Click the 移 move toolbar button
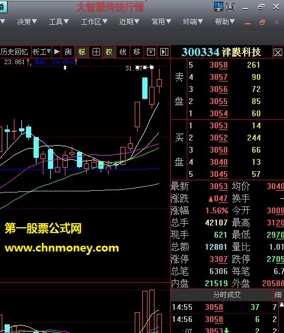 (137, 51)
